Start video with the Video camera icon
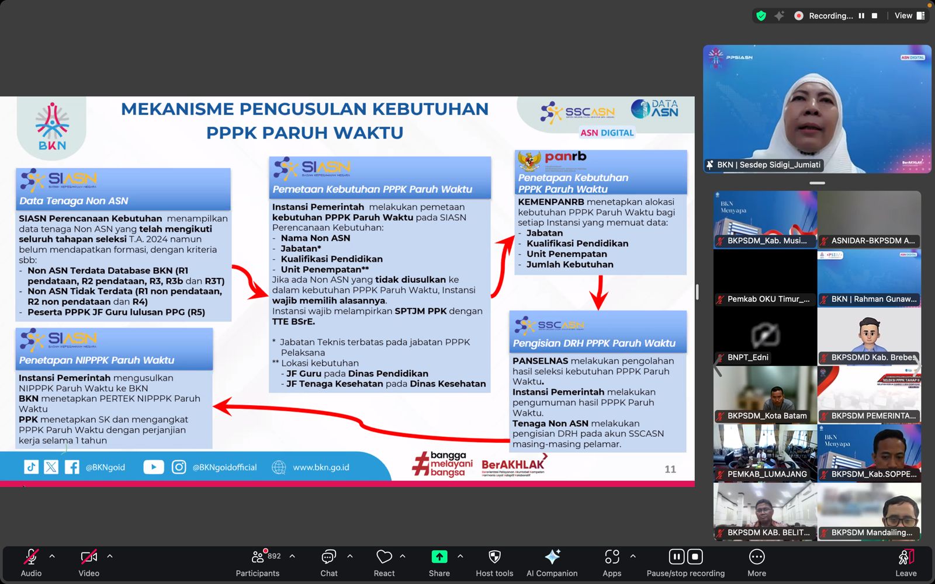The image size is (935, 584). point(89,557)
